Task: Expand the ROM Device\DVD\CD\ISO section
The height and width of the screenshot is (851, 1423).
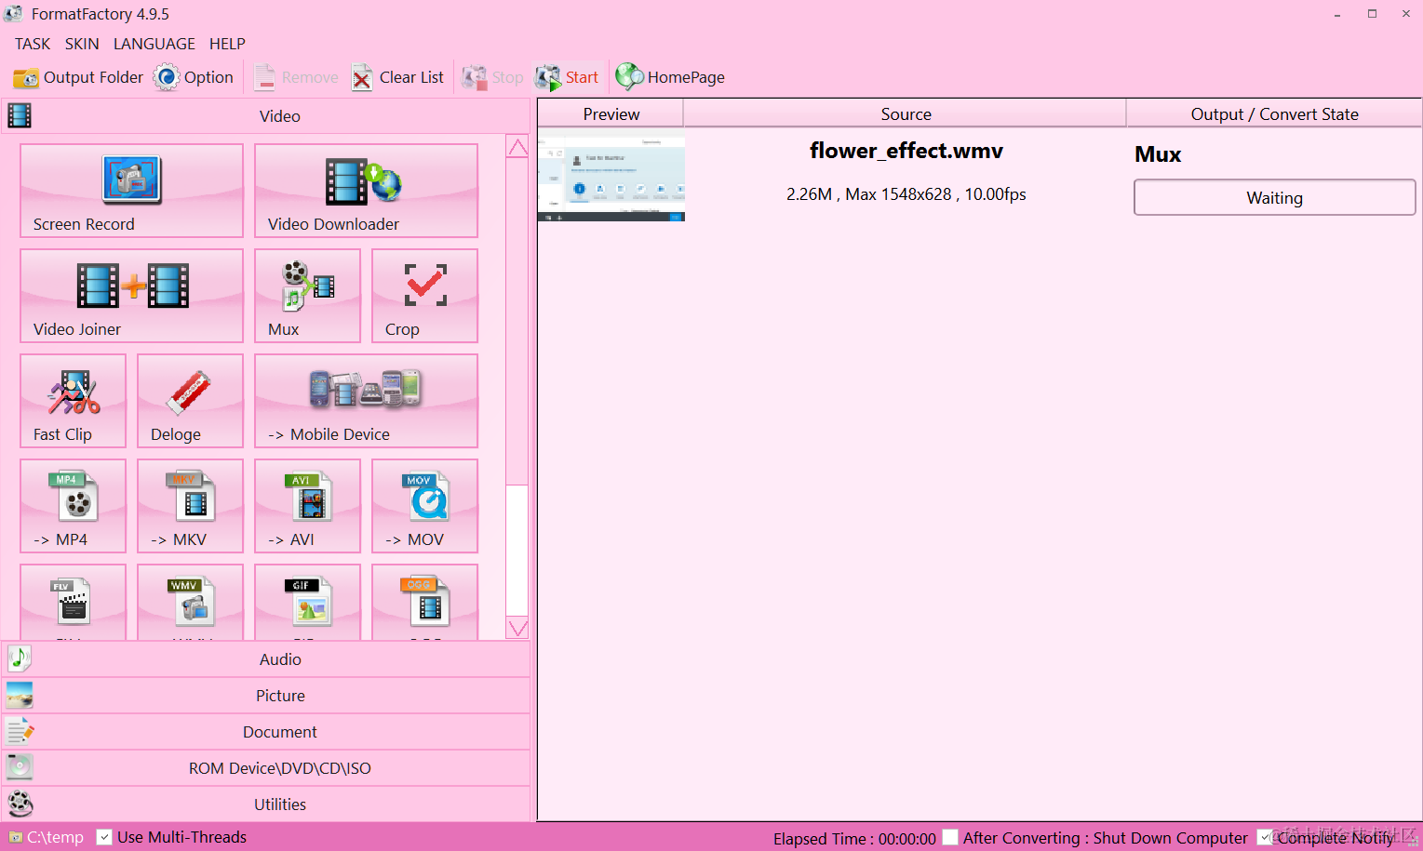Action: [266, 768]
